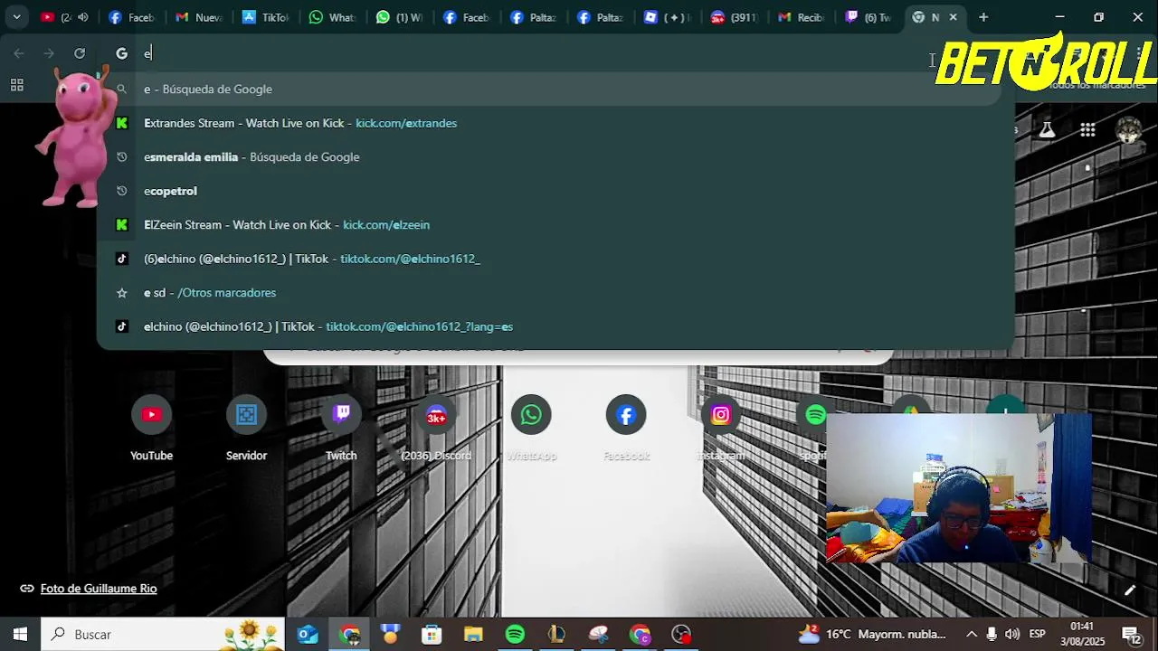Switch to the Discord '(3911' tab
This screenshot has width=1158, height=651.
click(x=735, y=17)
